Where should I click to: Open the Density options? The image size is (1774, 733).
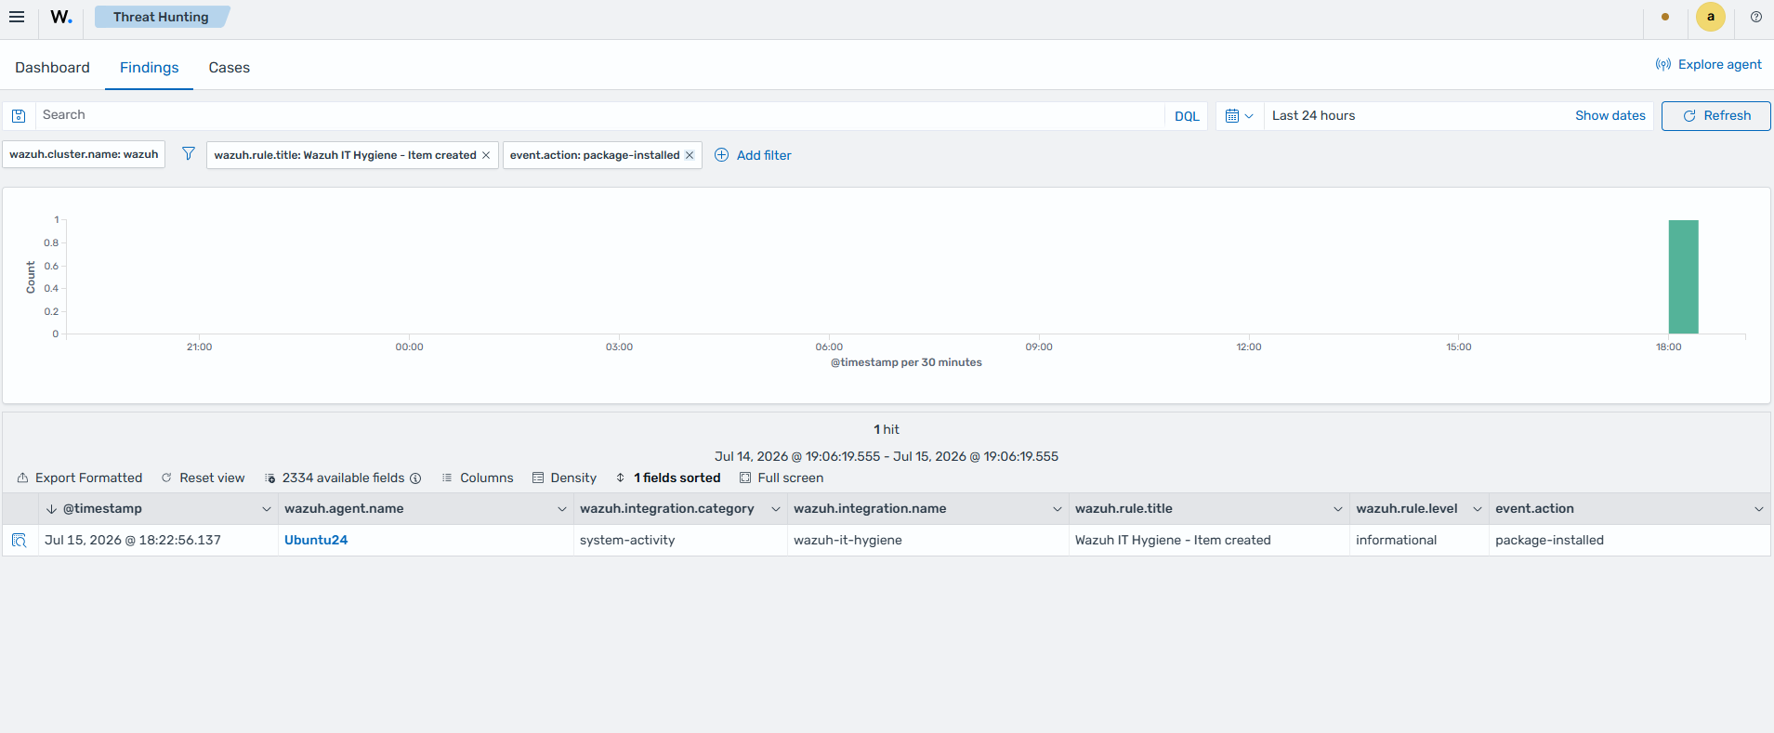pyautogui.click(x=564, y=478)
